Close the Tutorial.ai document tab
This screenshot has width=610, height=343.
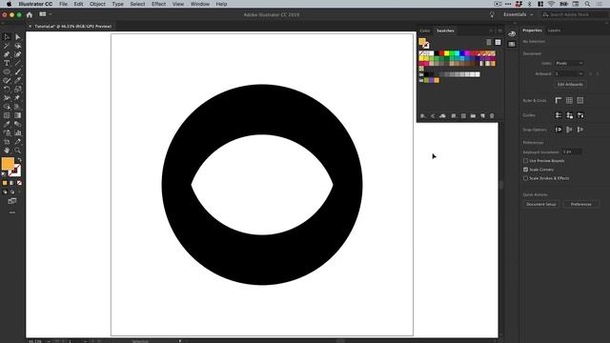[30, 27]
